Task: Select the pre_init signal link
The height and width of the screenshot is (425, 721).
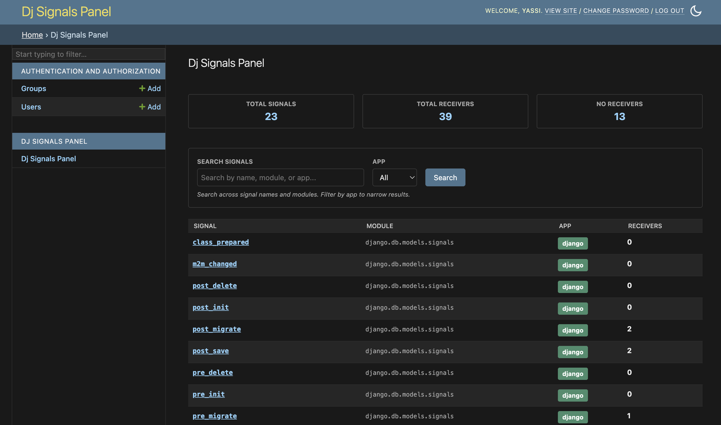Action: [209, 394]
